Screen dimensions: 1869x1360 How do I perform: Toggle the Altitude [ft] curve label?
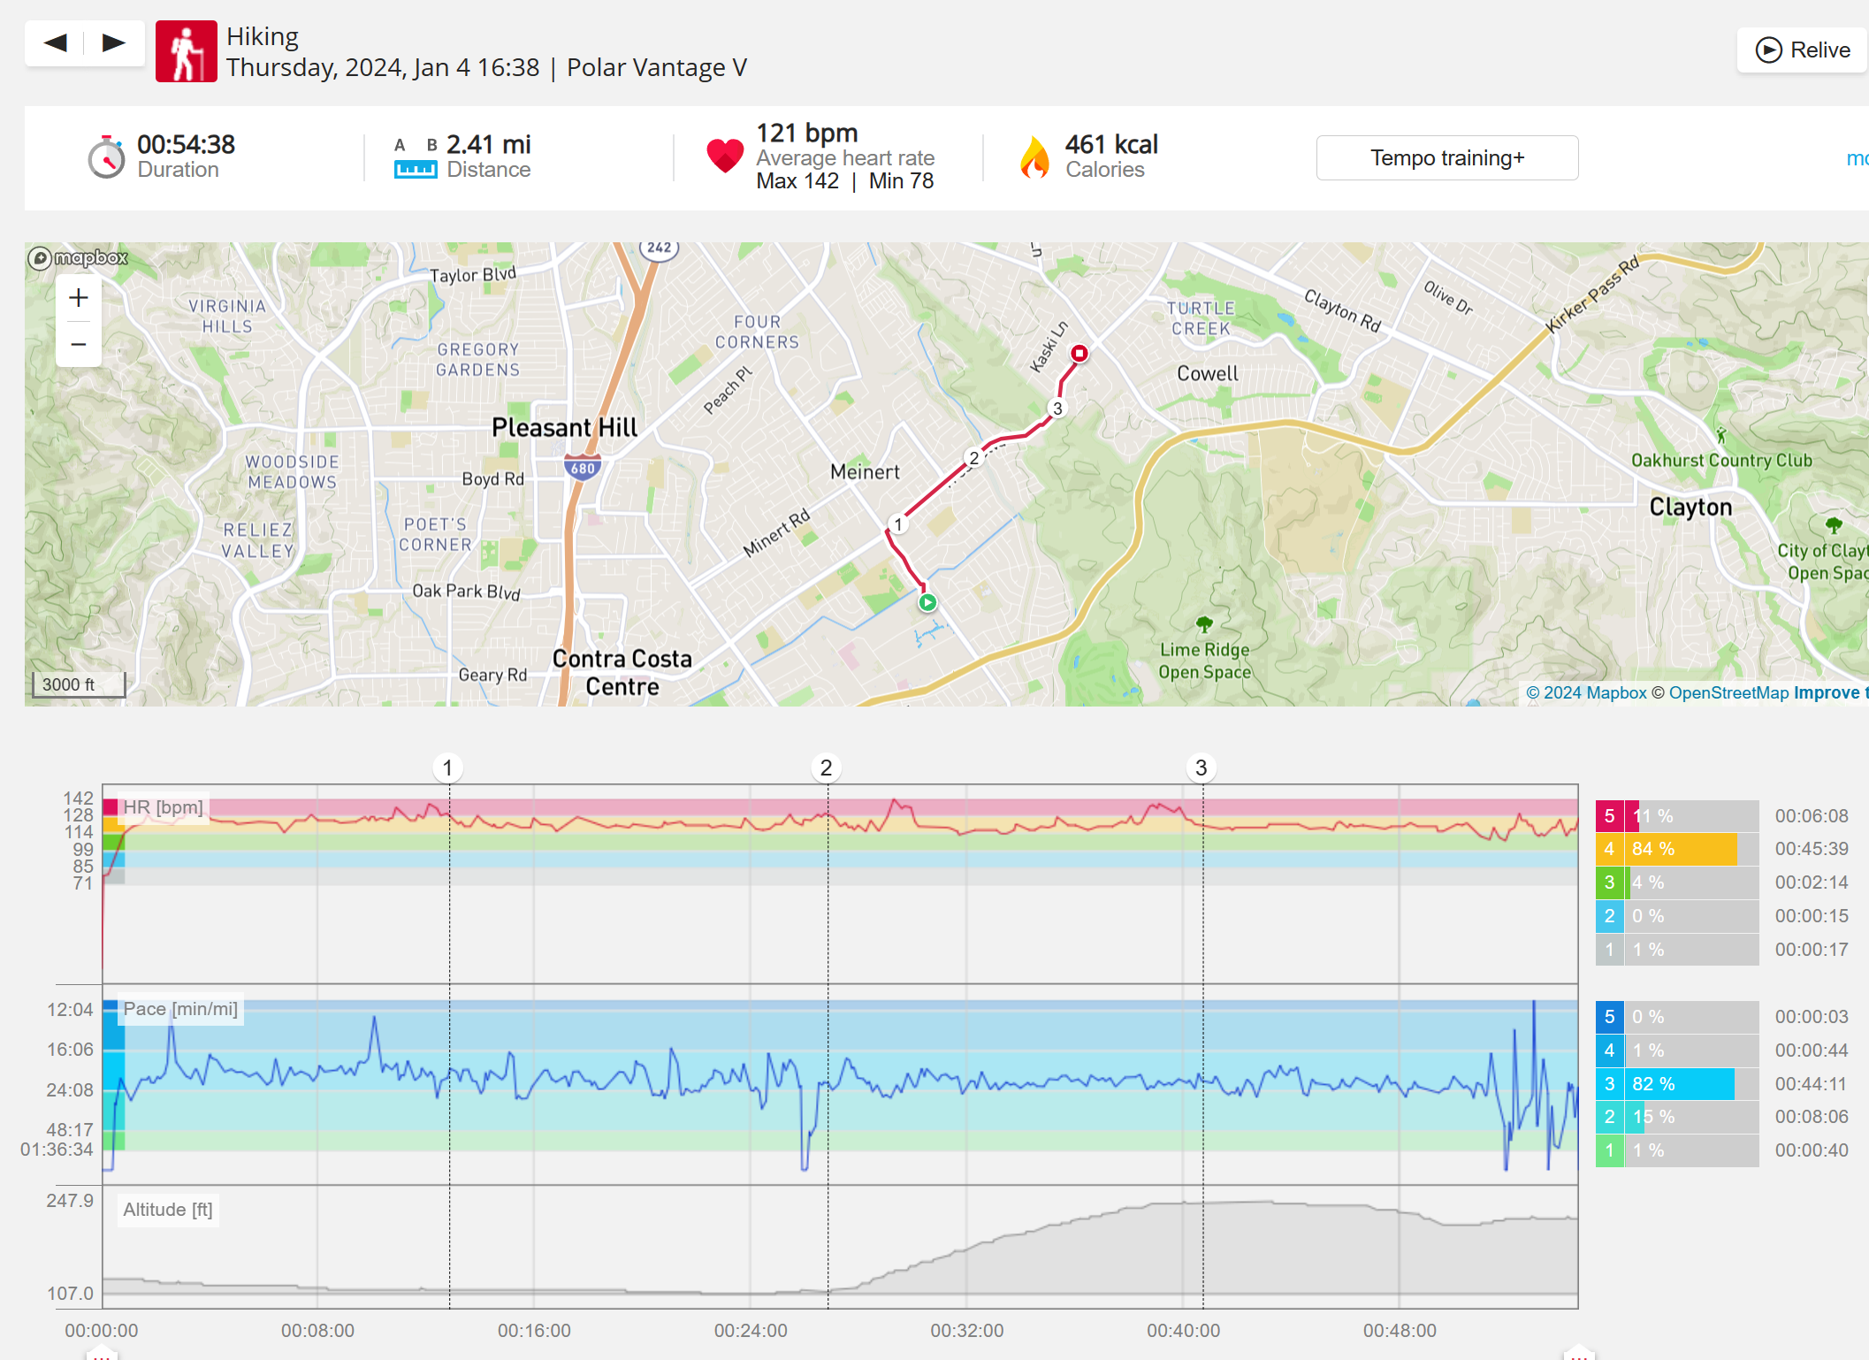(x=168, y=1210)
